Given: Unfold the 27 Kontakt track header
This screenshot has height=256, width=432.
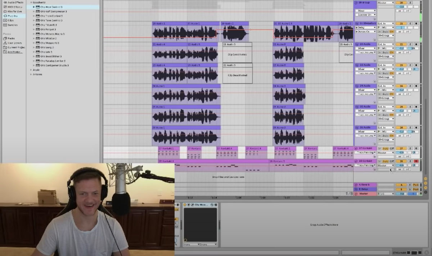Looking at the screenshot, I should pyautogui.click(x=356, y=148).
